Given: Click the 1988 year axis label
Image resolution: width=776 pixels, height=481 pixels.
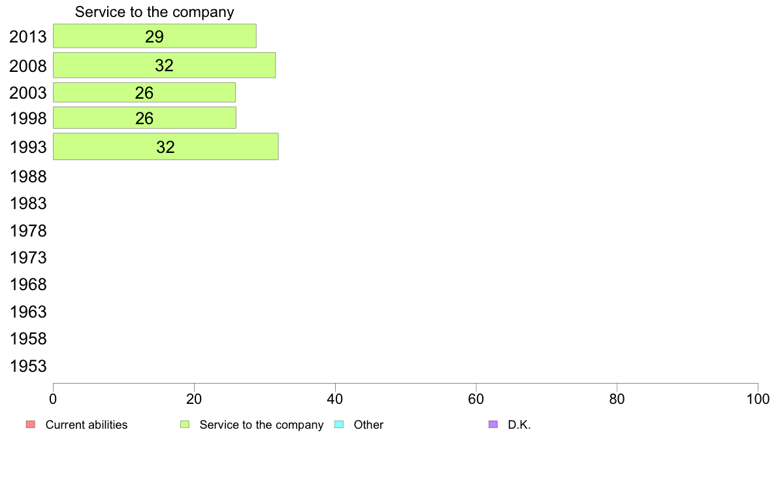Looking at the screenshot, I should [28, 177].
